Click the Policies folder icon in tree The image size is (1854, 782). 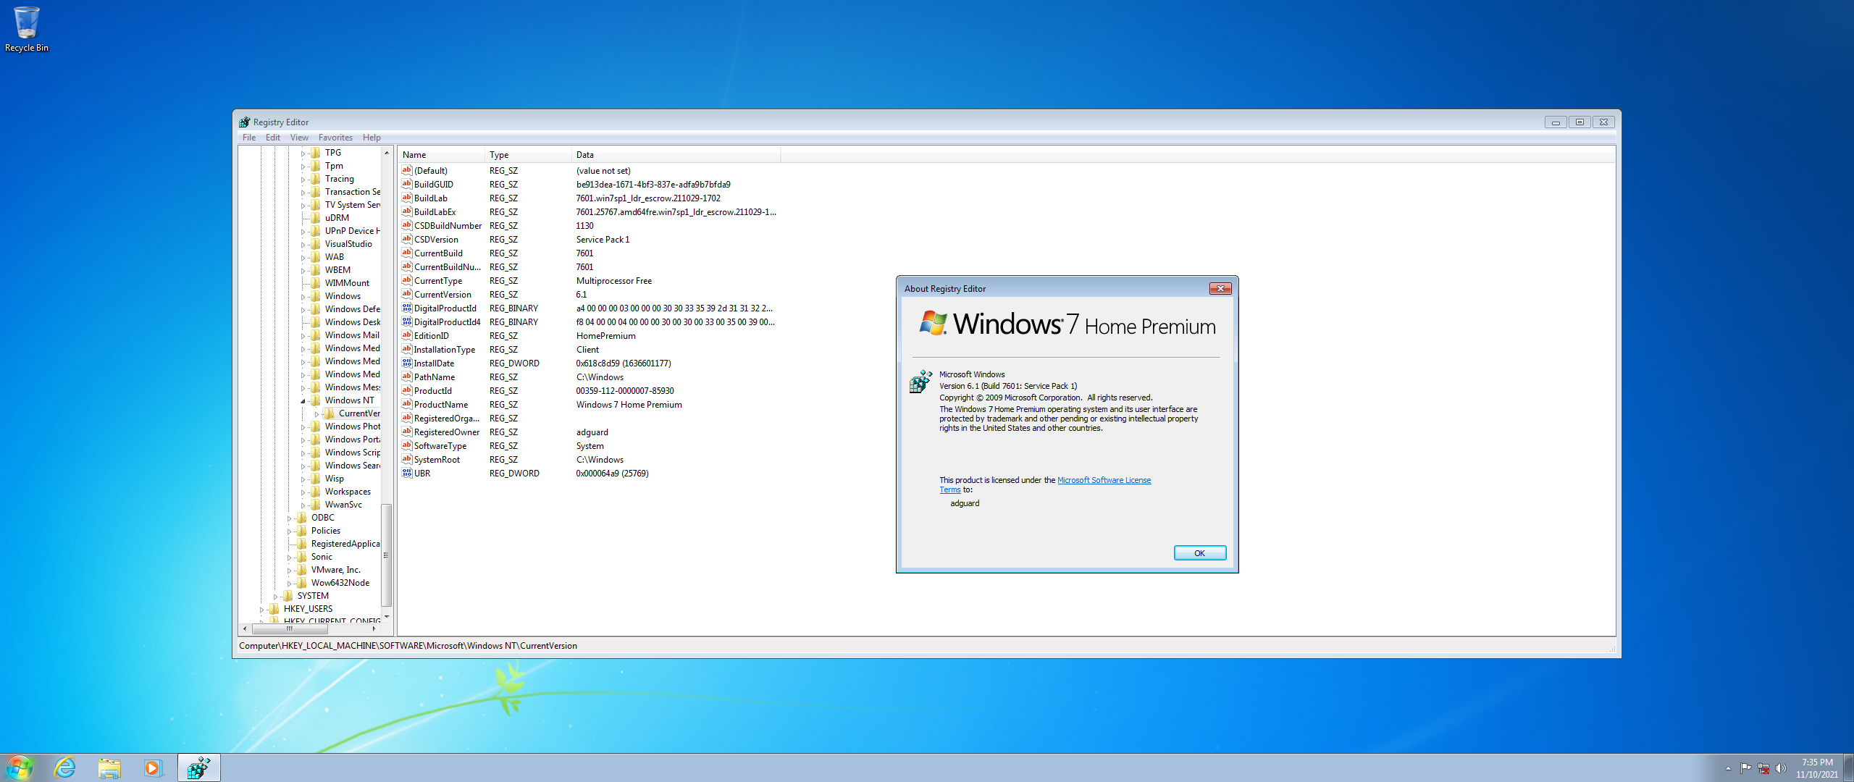click(x=302, y=531)
